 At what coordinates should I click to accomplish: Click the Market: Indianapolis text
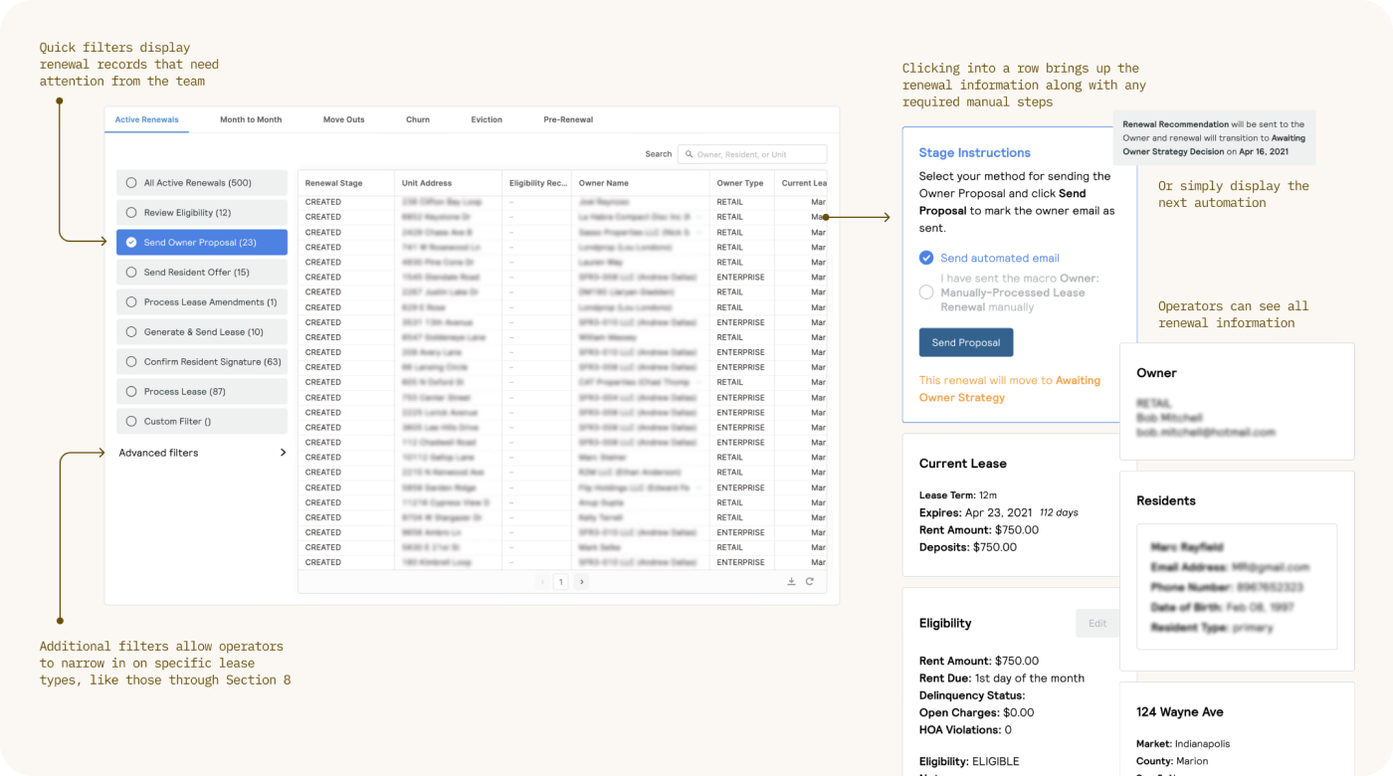1183,744
